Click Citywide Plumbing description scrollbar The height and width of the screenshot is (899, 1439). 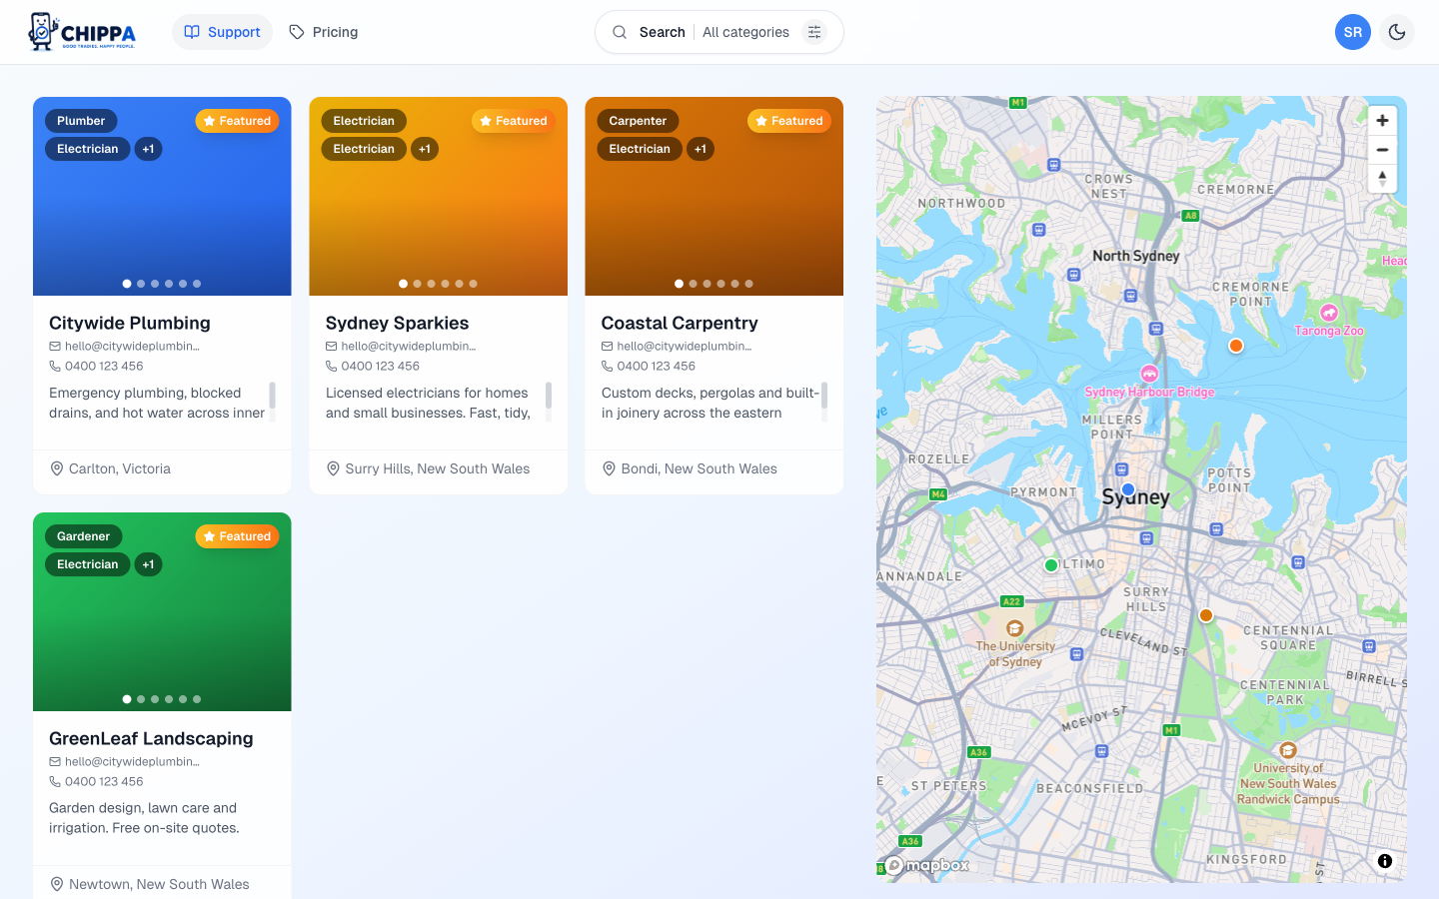(272, 396)
